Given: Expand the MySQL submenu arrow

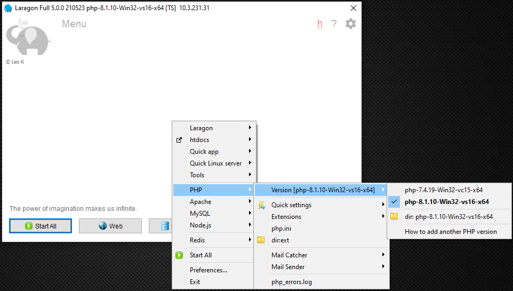Looking at the screenshot, I should click(x=250, y=213).
